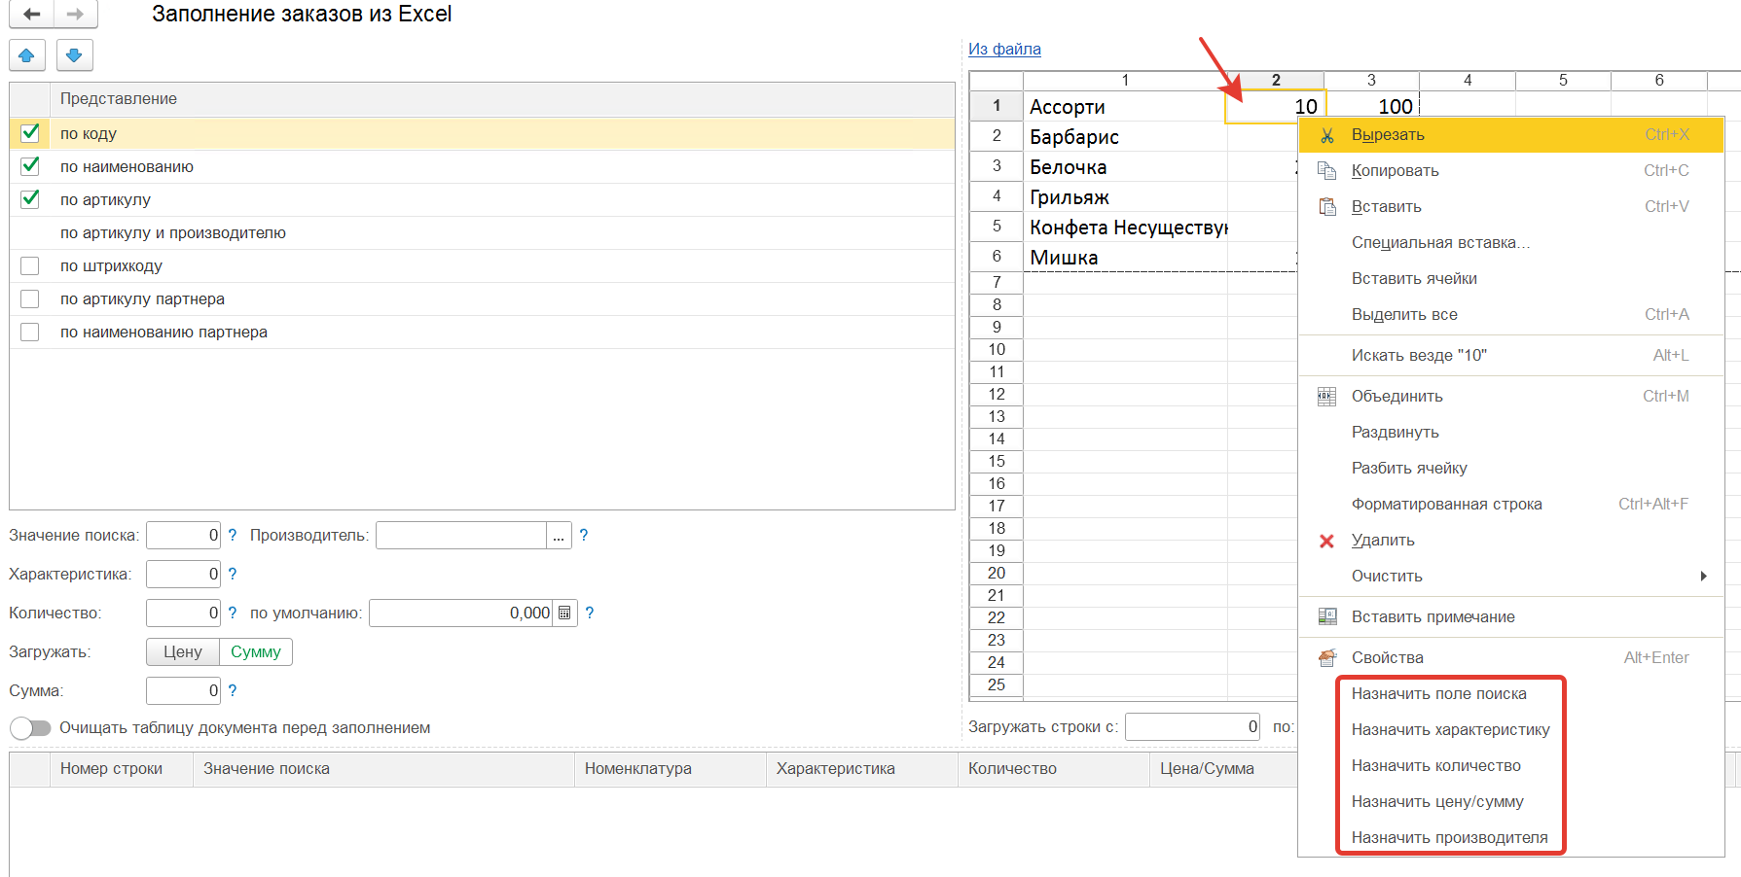Go forward with the right arrow button

click(x=75, y=14)
